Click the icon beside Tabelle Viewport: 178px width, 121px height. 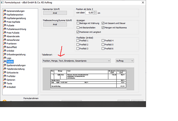point(5,62)
